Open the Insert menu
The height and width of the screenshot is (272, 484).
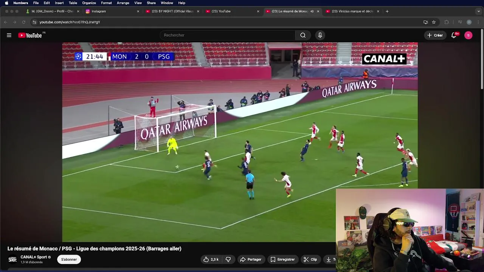pyautogui.click(x=59, y=3)
